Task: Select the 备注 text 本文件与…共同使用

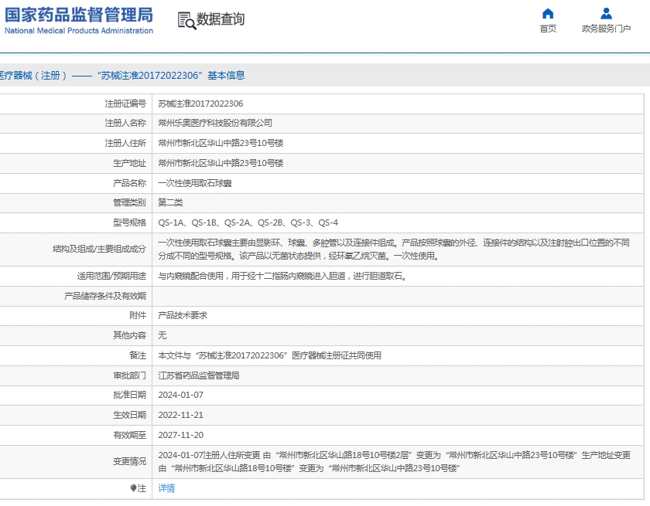Action: click(x=269, y=355)
